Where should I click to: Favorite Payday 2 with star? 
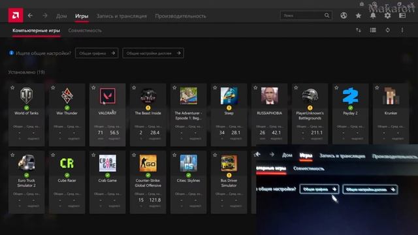(x=336, y=87)
